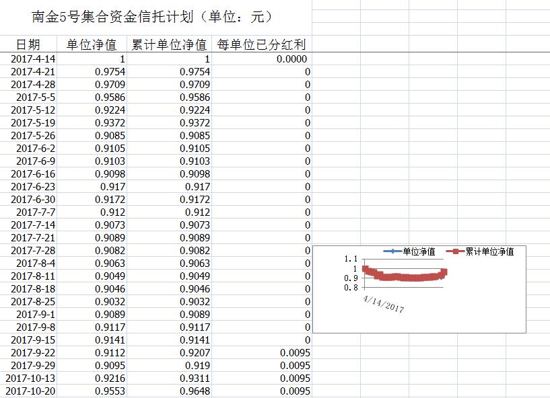550x398 pixels.
Task: Select the 1.1 vertical axis label
Action: click(350, 259)
